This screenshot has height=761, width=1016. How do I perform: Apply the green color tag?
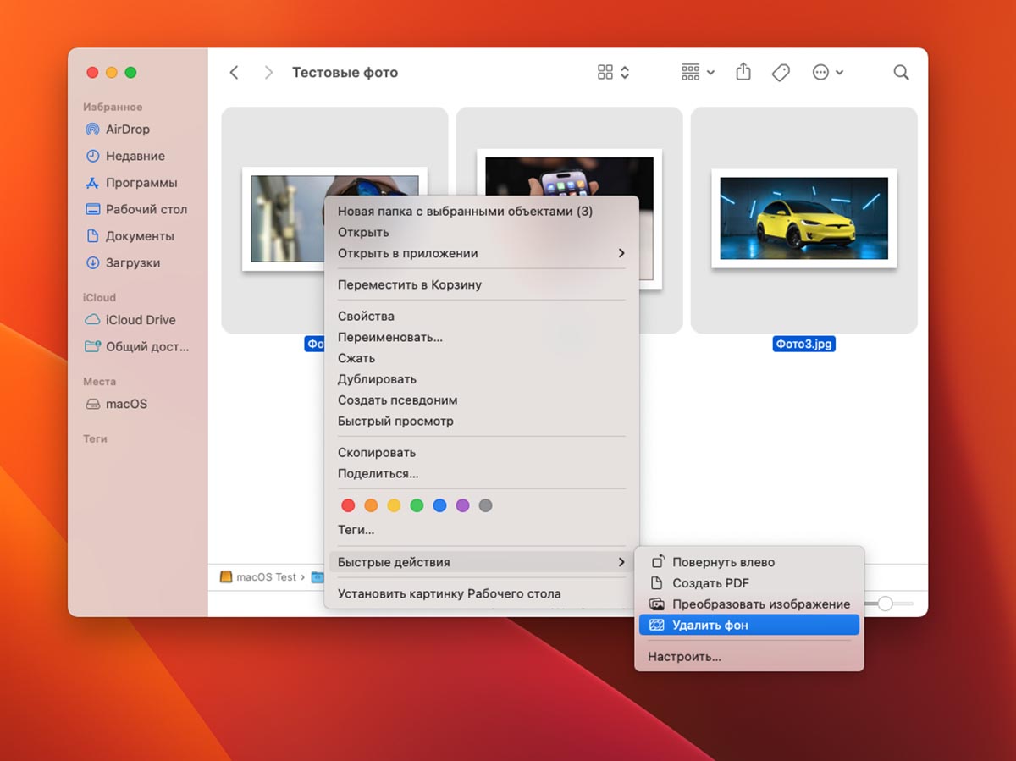417,505
